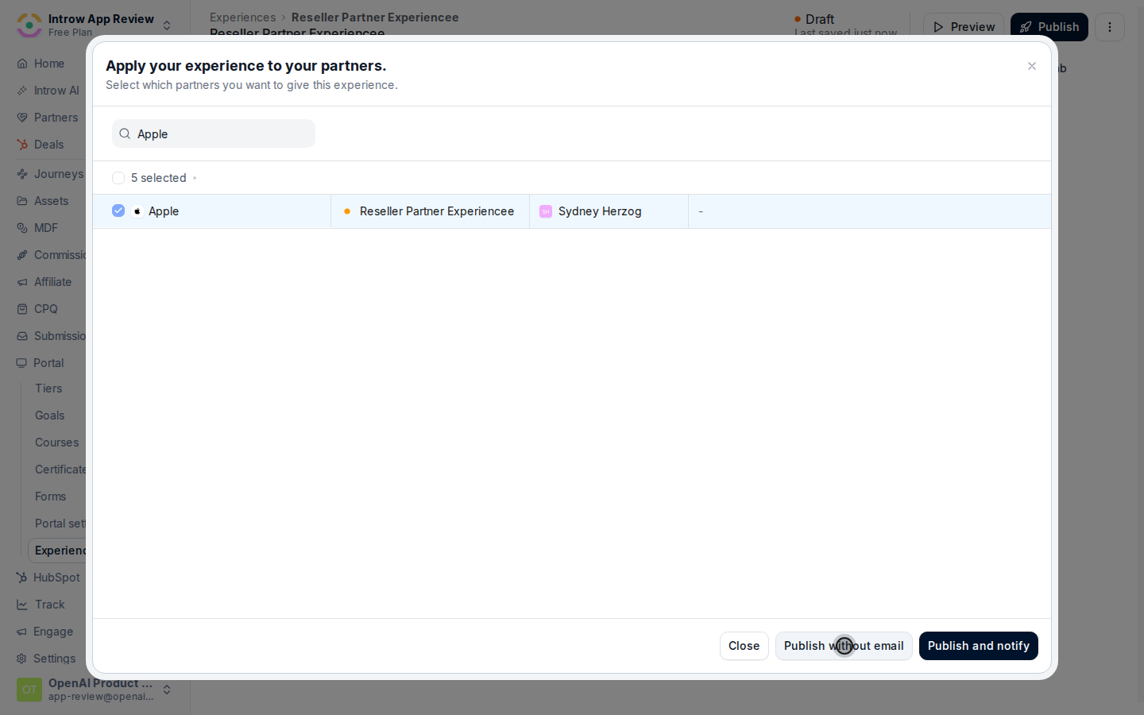Click the Affiliate megaphone icon
The image size is (1144, 715).
pos(22,282)
